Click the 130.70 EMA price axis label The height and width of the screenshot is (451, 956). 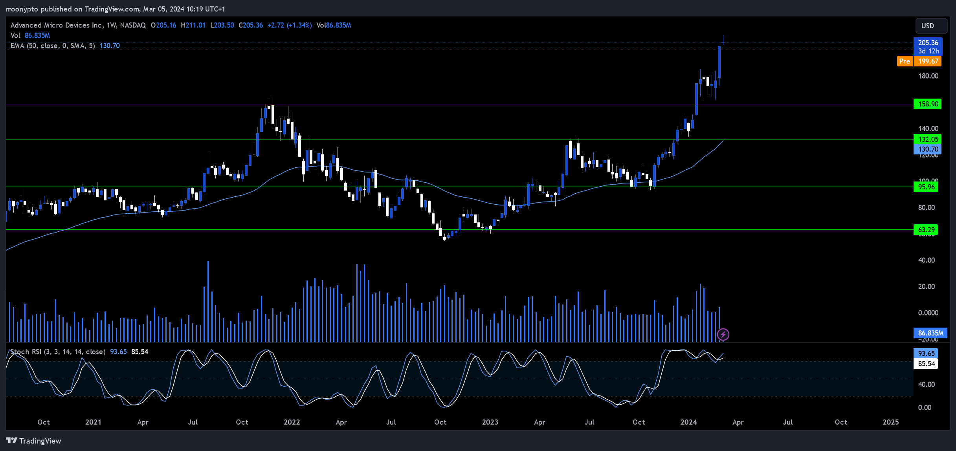coord(927,149)
